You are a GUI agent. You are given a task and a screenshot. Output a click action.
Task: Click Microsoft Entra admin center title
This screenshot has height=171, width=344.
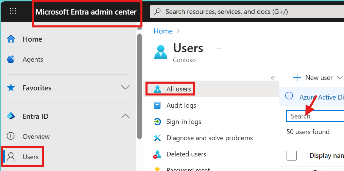[x=86, y=12]
